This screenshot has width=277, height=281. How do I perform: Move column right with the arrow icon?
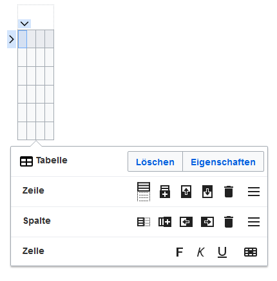tap(207, 222)
